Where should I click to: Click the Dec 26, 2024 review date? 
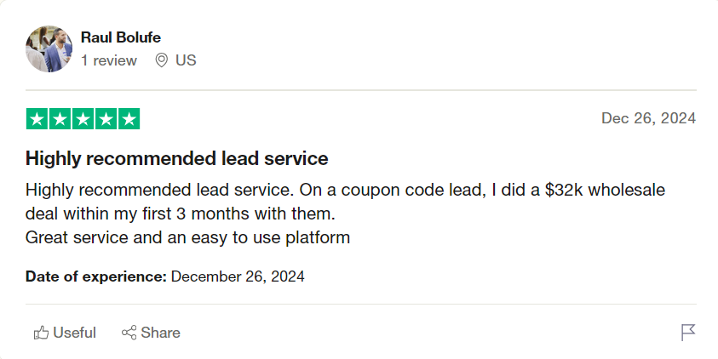tap(648, 118)
